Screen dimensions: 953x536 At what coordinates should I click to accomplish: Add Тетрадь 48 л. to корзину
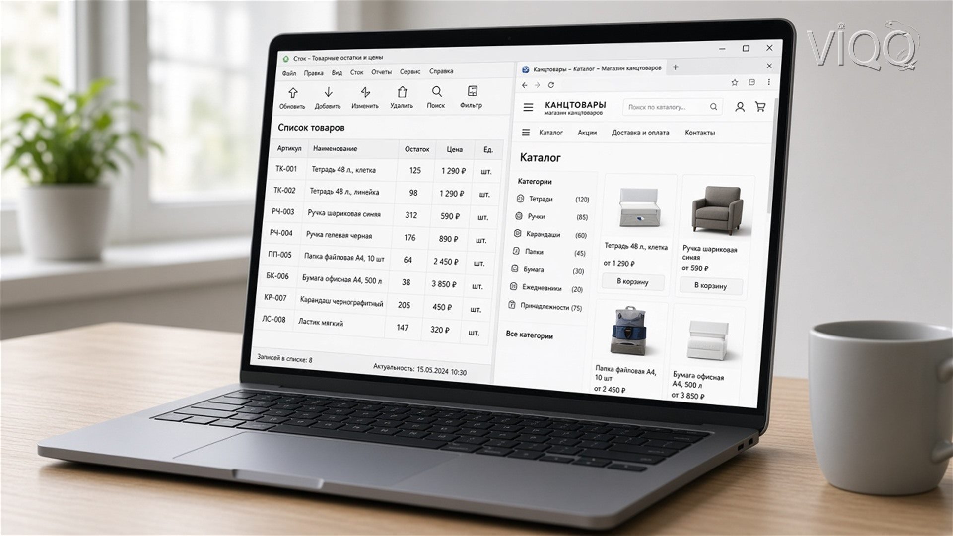(x=633, y=281)
